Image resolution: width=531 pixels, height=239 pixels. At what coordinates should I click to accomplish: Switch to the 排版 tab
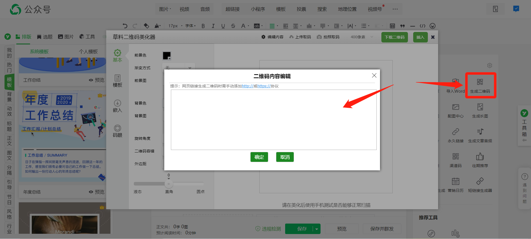pyautogui.click(x=24, y=37)
